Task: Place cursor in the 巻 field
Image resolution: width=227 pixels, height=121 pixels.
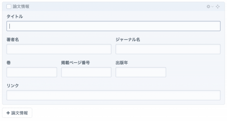Action: [x=31, y=72]
